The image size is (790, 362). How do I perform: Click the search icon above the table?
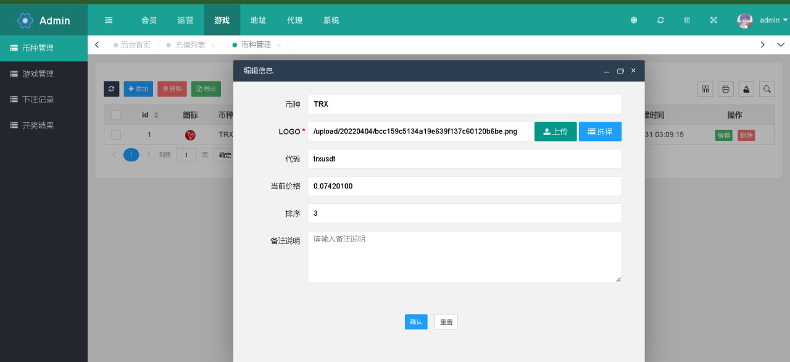[767, 89]
